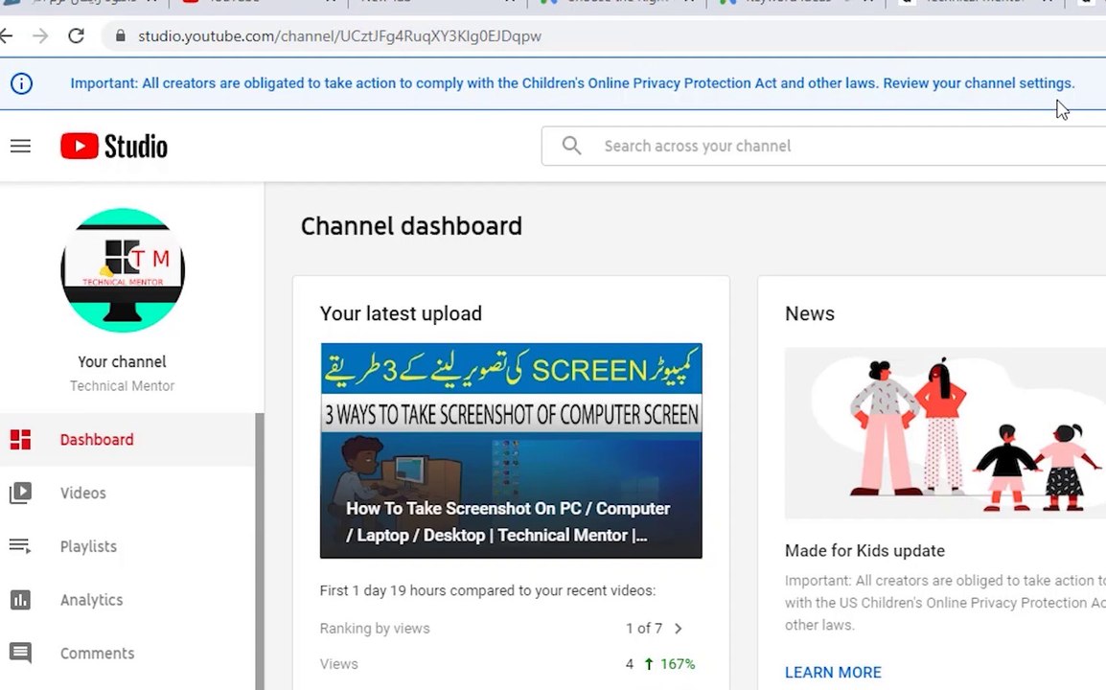Open Analytics in the sidebar
The height and width of the screenshot is (690, 1106).
click(x=127, y=600)
